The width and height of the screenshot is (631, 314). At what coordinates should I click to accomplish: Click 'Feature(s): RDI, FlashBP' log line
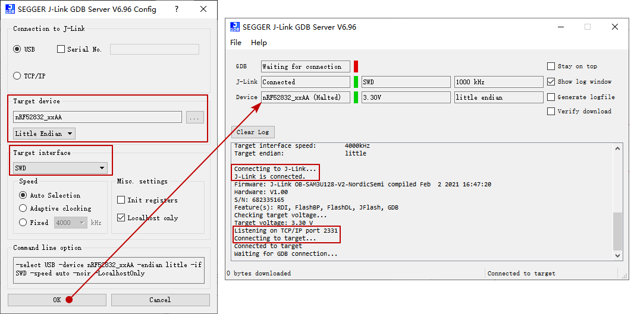316,208
